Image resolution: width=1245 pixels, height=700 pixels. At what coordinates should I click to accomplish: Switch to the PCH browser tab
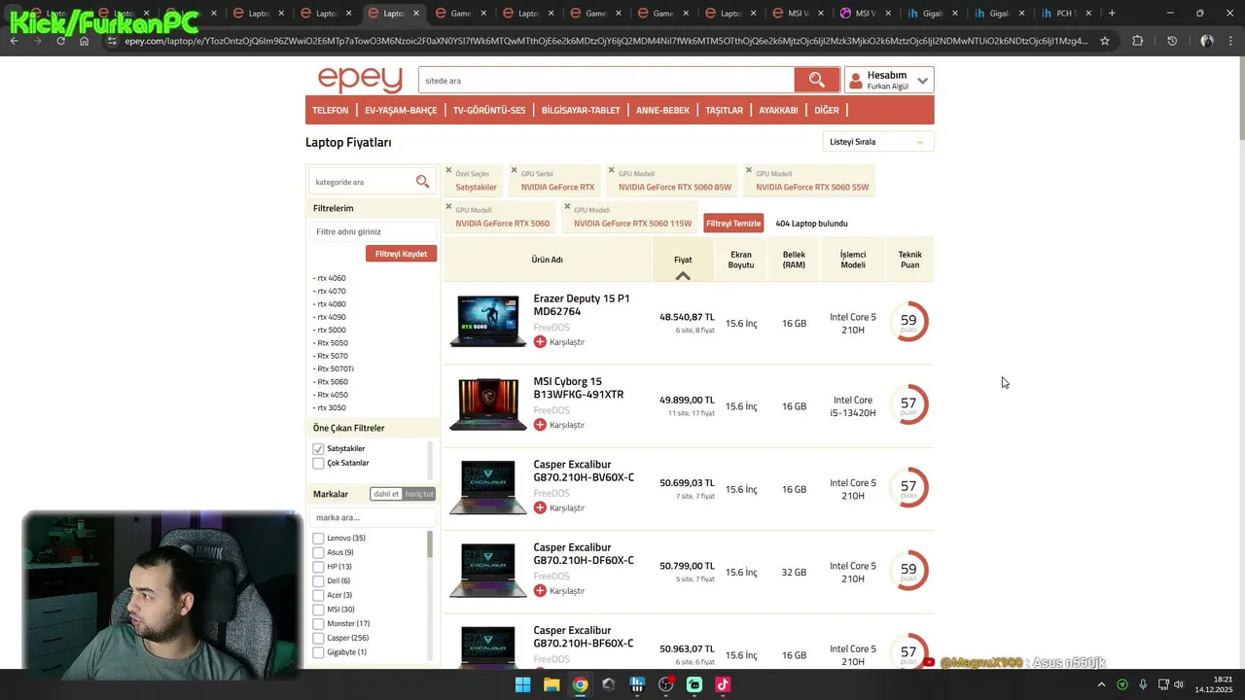tap(1064, 14)
